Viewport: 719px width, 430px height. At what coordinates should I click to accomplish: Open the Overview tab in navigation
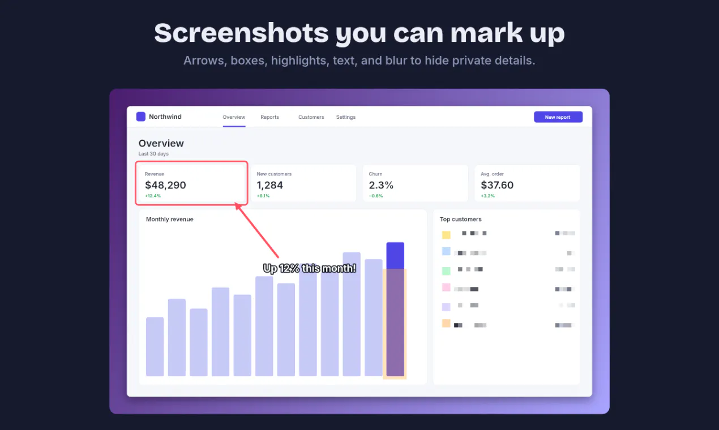(234, 117)
